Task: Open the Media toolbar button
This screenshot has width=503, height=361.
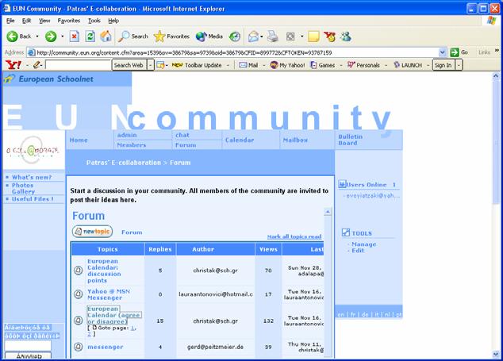Action: click(x=209, y=36)
